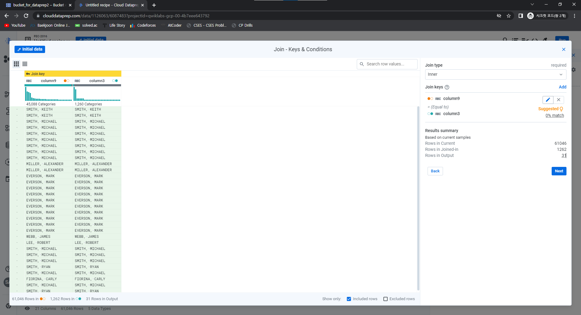The height and width of the screenshot is (315, 581).
Task: Click the incognito profile icon
Action: 530,16
